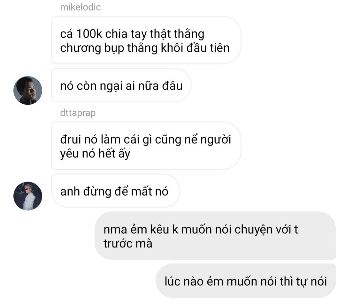345x299 pixels.
Task: Select the message starting 'cá 100k chia tay'
Action: [x=146, y=40]
